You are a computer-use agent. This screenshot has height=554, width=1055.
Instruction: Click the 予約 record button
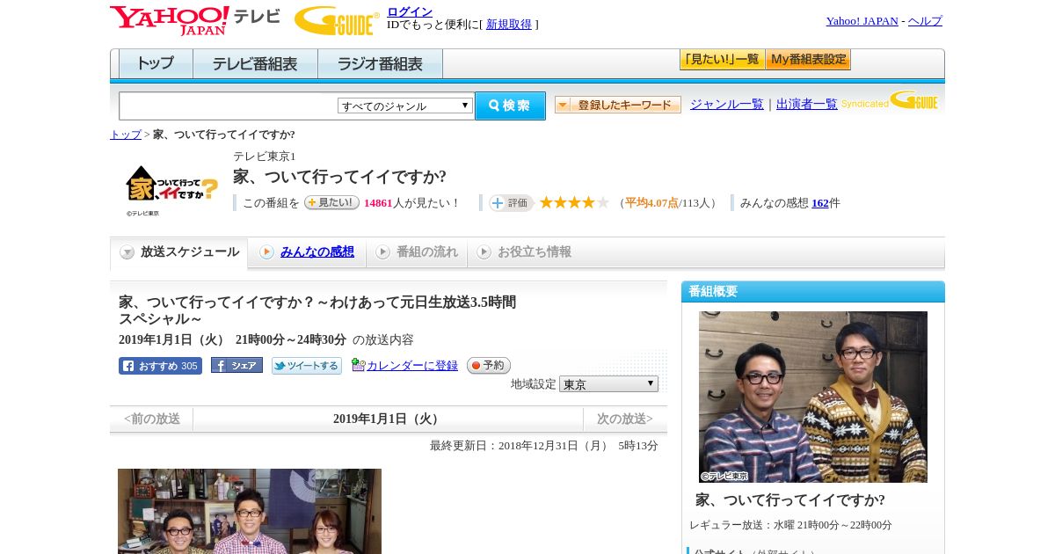tap(488, 365)
